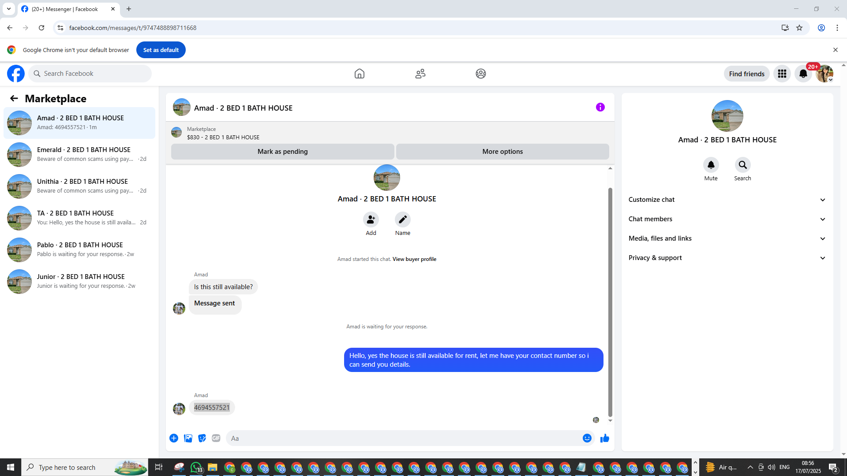Open conversation information purple icon

[x=600, y=107]
